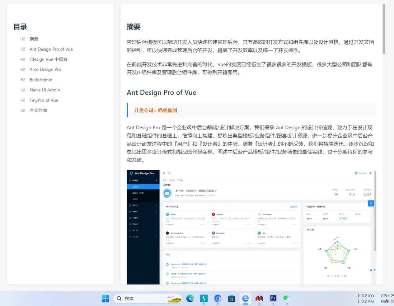Screen dimensions: 394x306
Task: Switch to the active blue 'e' browser
Action: tap(245, 298)
